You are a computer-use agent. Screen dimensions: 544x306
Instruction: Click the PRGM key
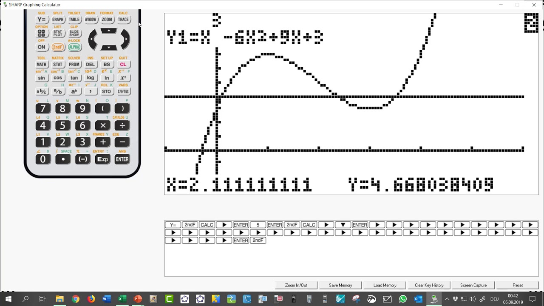[74, 65]
